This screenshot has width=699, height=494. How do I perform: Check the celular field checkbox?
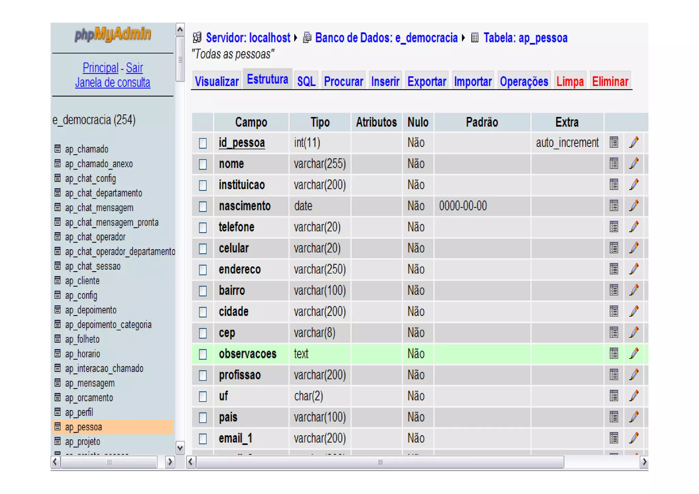click(x=203, y=249)
